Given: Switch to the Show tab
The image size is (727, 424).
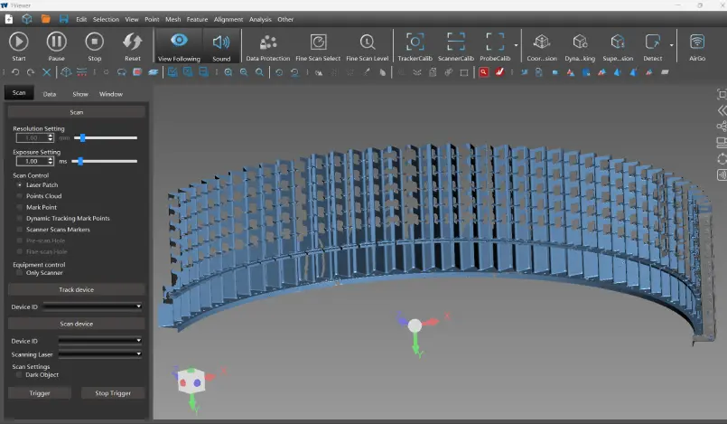Looking at the screenshot, I should click(80, 94).
